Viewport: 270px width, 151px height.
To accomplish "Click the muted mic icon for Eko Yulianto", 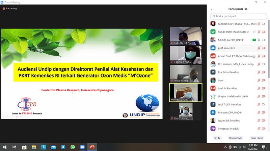I will (x=259, y=64).
